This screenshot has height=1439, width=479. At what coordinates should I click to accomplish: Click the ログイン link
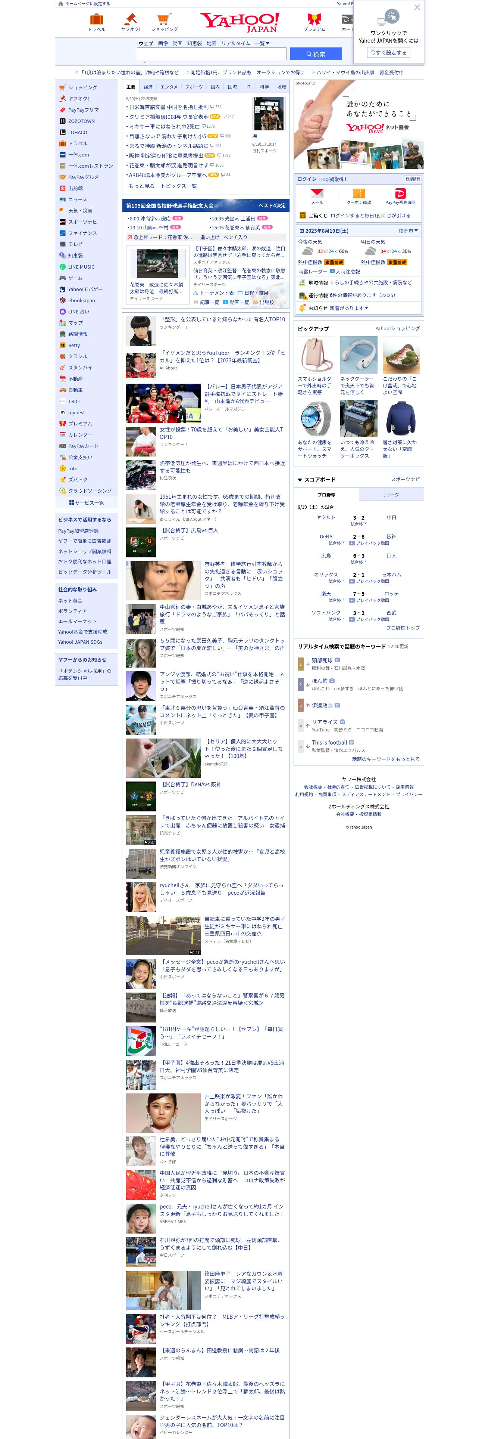point(307,179)
